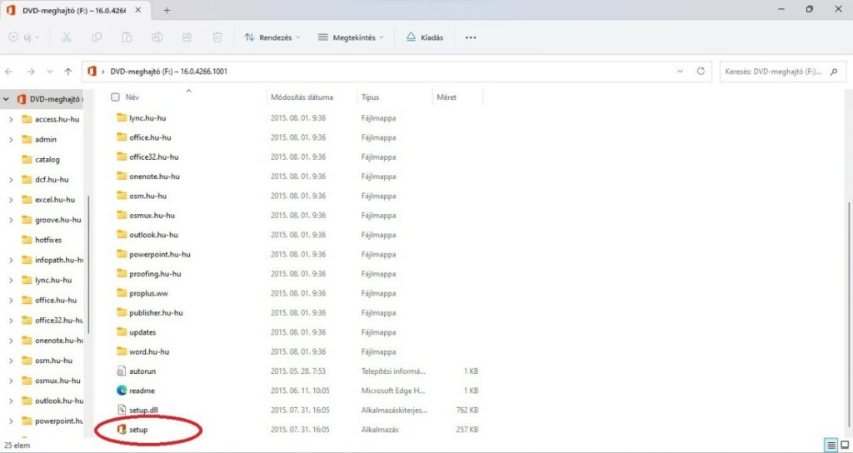The image size is (853, 453).
Task: Switch to details view layout icon
Action: pyautogui.click(x=831, y=446)
